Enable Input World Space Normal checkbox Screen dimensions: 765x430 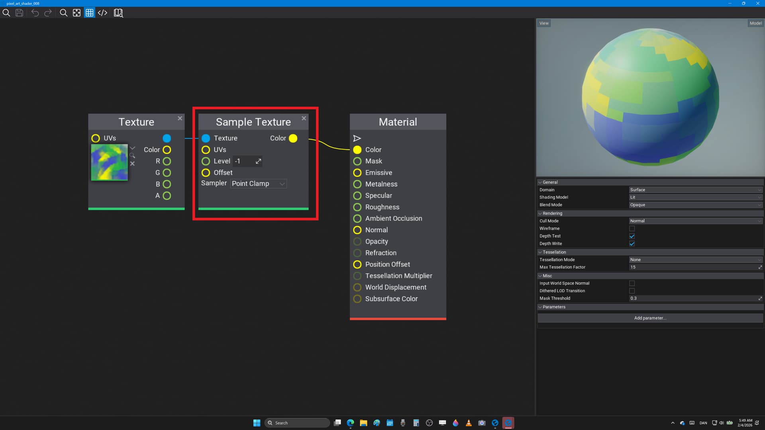pyautogui.click(x=632, y=283)
